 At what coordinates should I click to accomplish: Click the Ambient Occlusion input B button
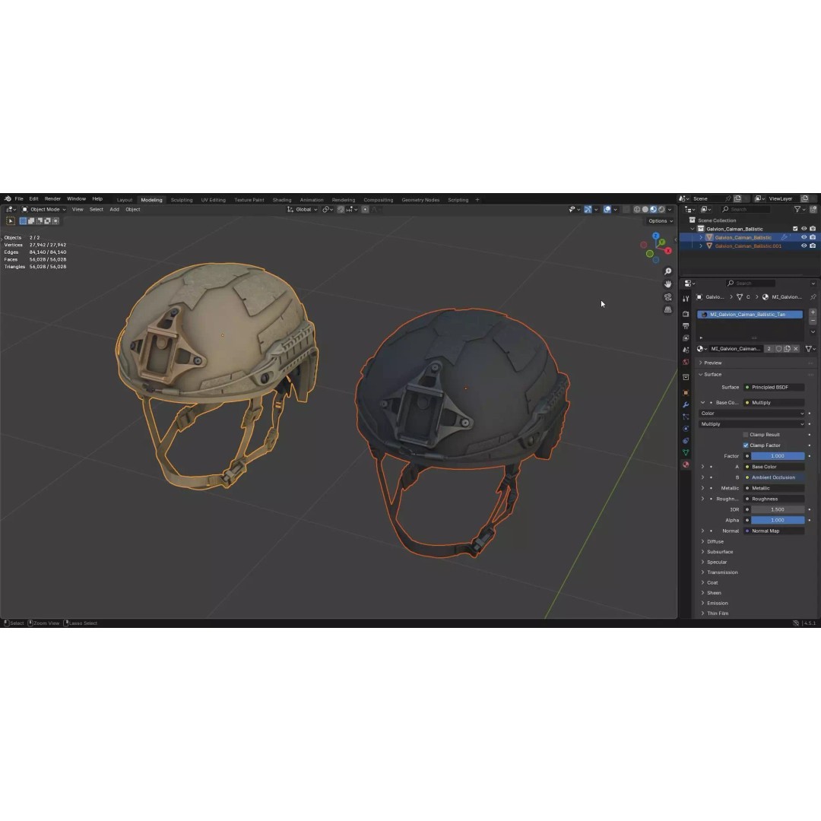click(774, 477)
